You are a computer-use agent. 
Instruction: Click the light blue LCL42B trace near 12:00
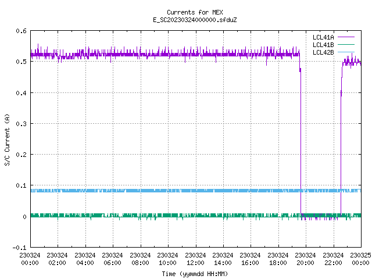[196, 191]
